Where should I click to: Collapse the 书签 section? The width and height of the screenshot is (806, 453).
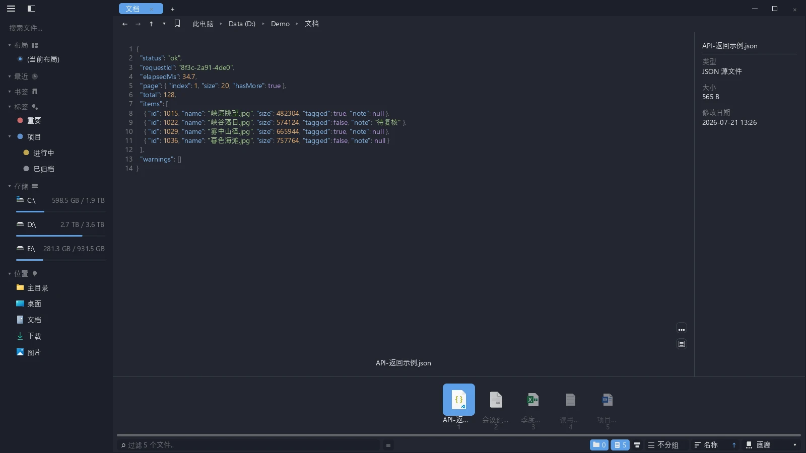(10, 92)
